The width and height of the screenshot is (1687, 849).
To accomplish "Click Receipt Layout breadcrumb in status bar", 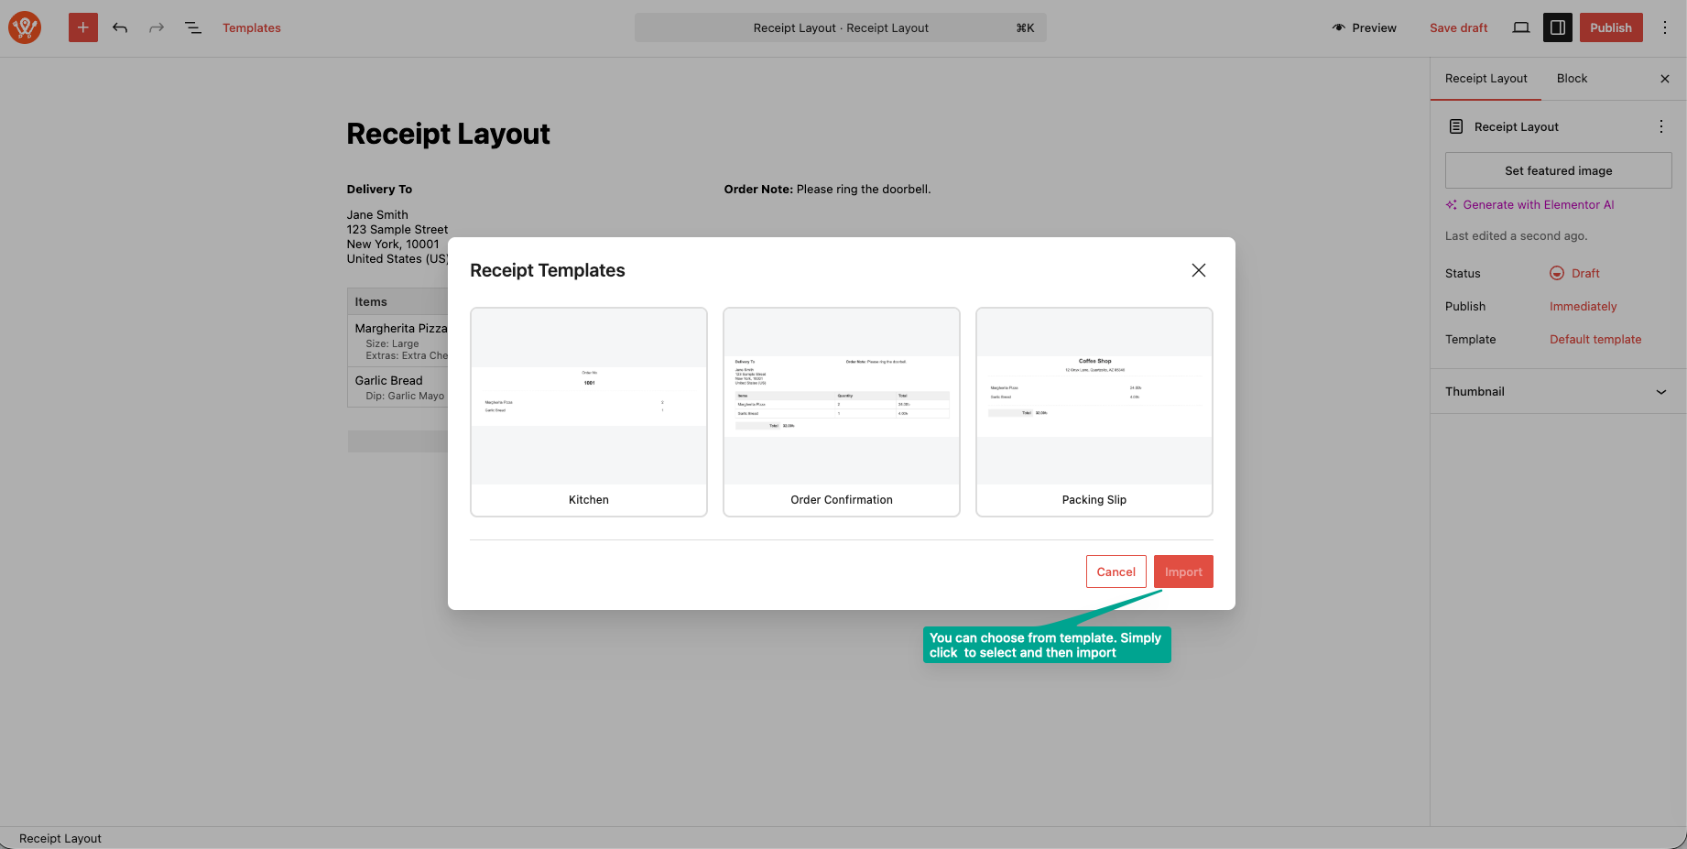I will [x=60, y=838].
